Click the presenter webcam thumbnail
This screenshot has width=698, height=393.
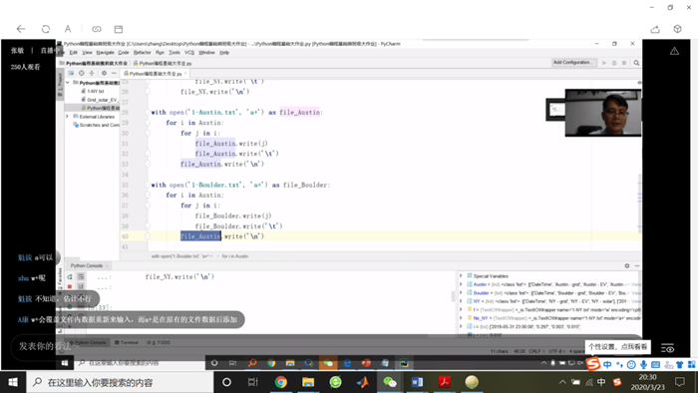tap(602, 113)
